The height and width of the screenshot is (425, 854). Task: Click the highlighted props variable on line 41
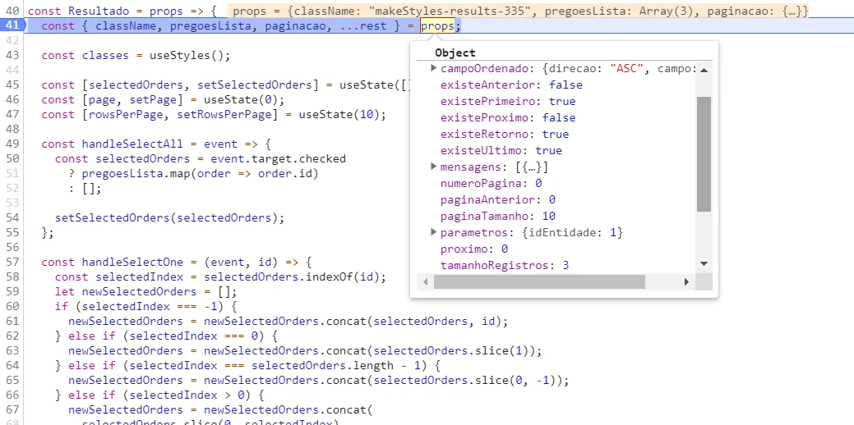(437, 25)
